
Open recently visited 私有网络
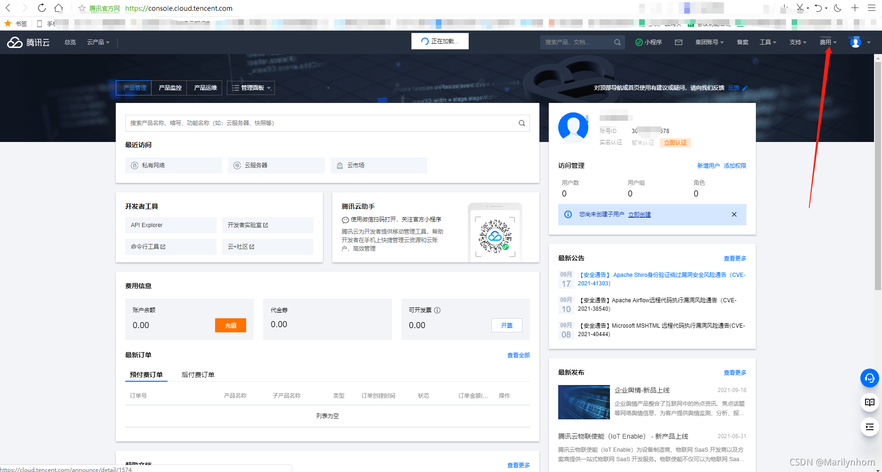[x=174, y=165]
